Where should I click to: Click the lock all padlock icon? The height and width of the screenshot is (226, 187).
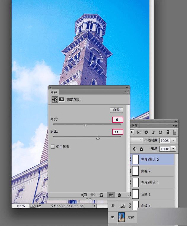[141, 149]
